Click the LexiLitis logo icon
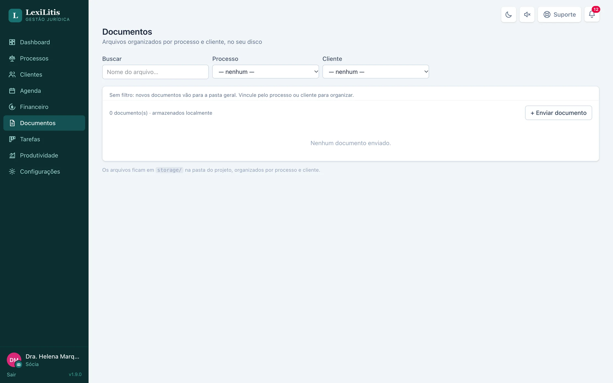 click(15, 15)
